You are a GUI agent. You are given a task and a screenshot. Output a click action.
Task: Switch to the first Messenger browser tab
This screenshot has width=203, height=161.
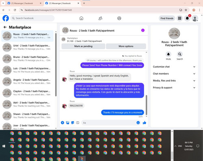24,3
